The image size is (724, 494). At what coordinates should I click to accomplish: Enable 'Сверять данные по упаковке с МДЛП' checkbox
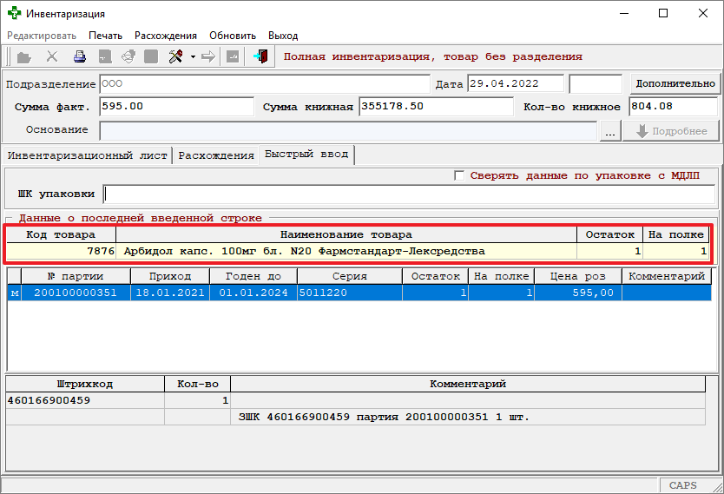(459, 175)
